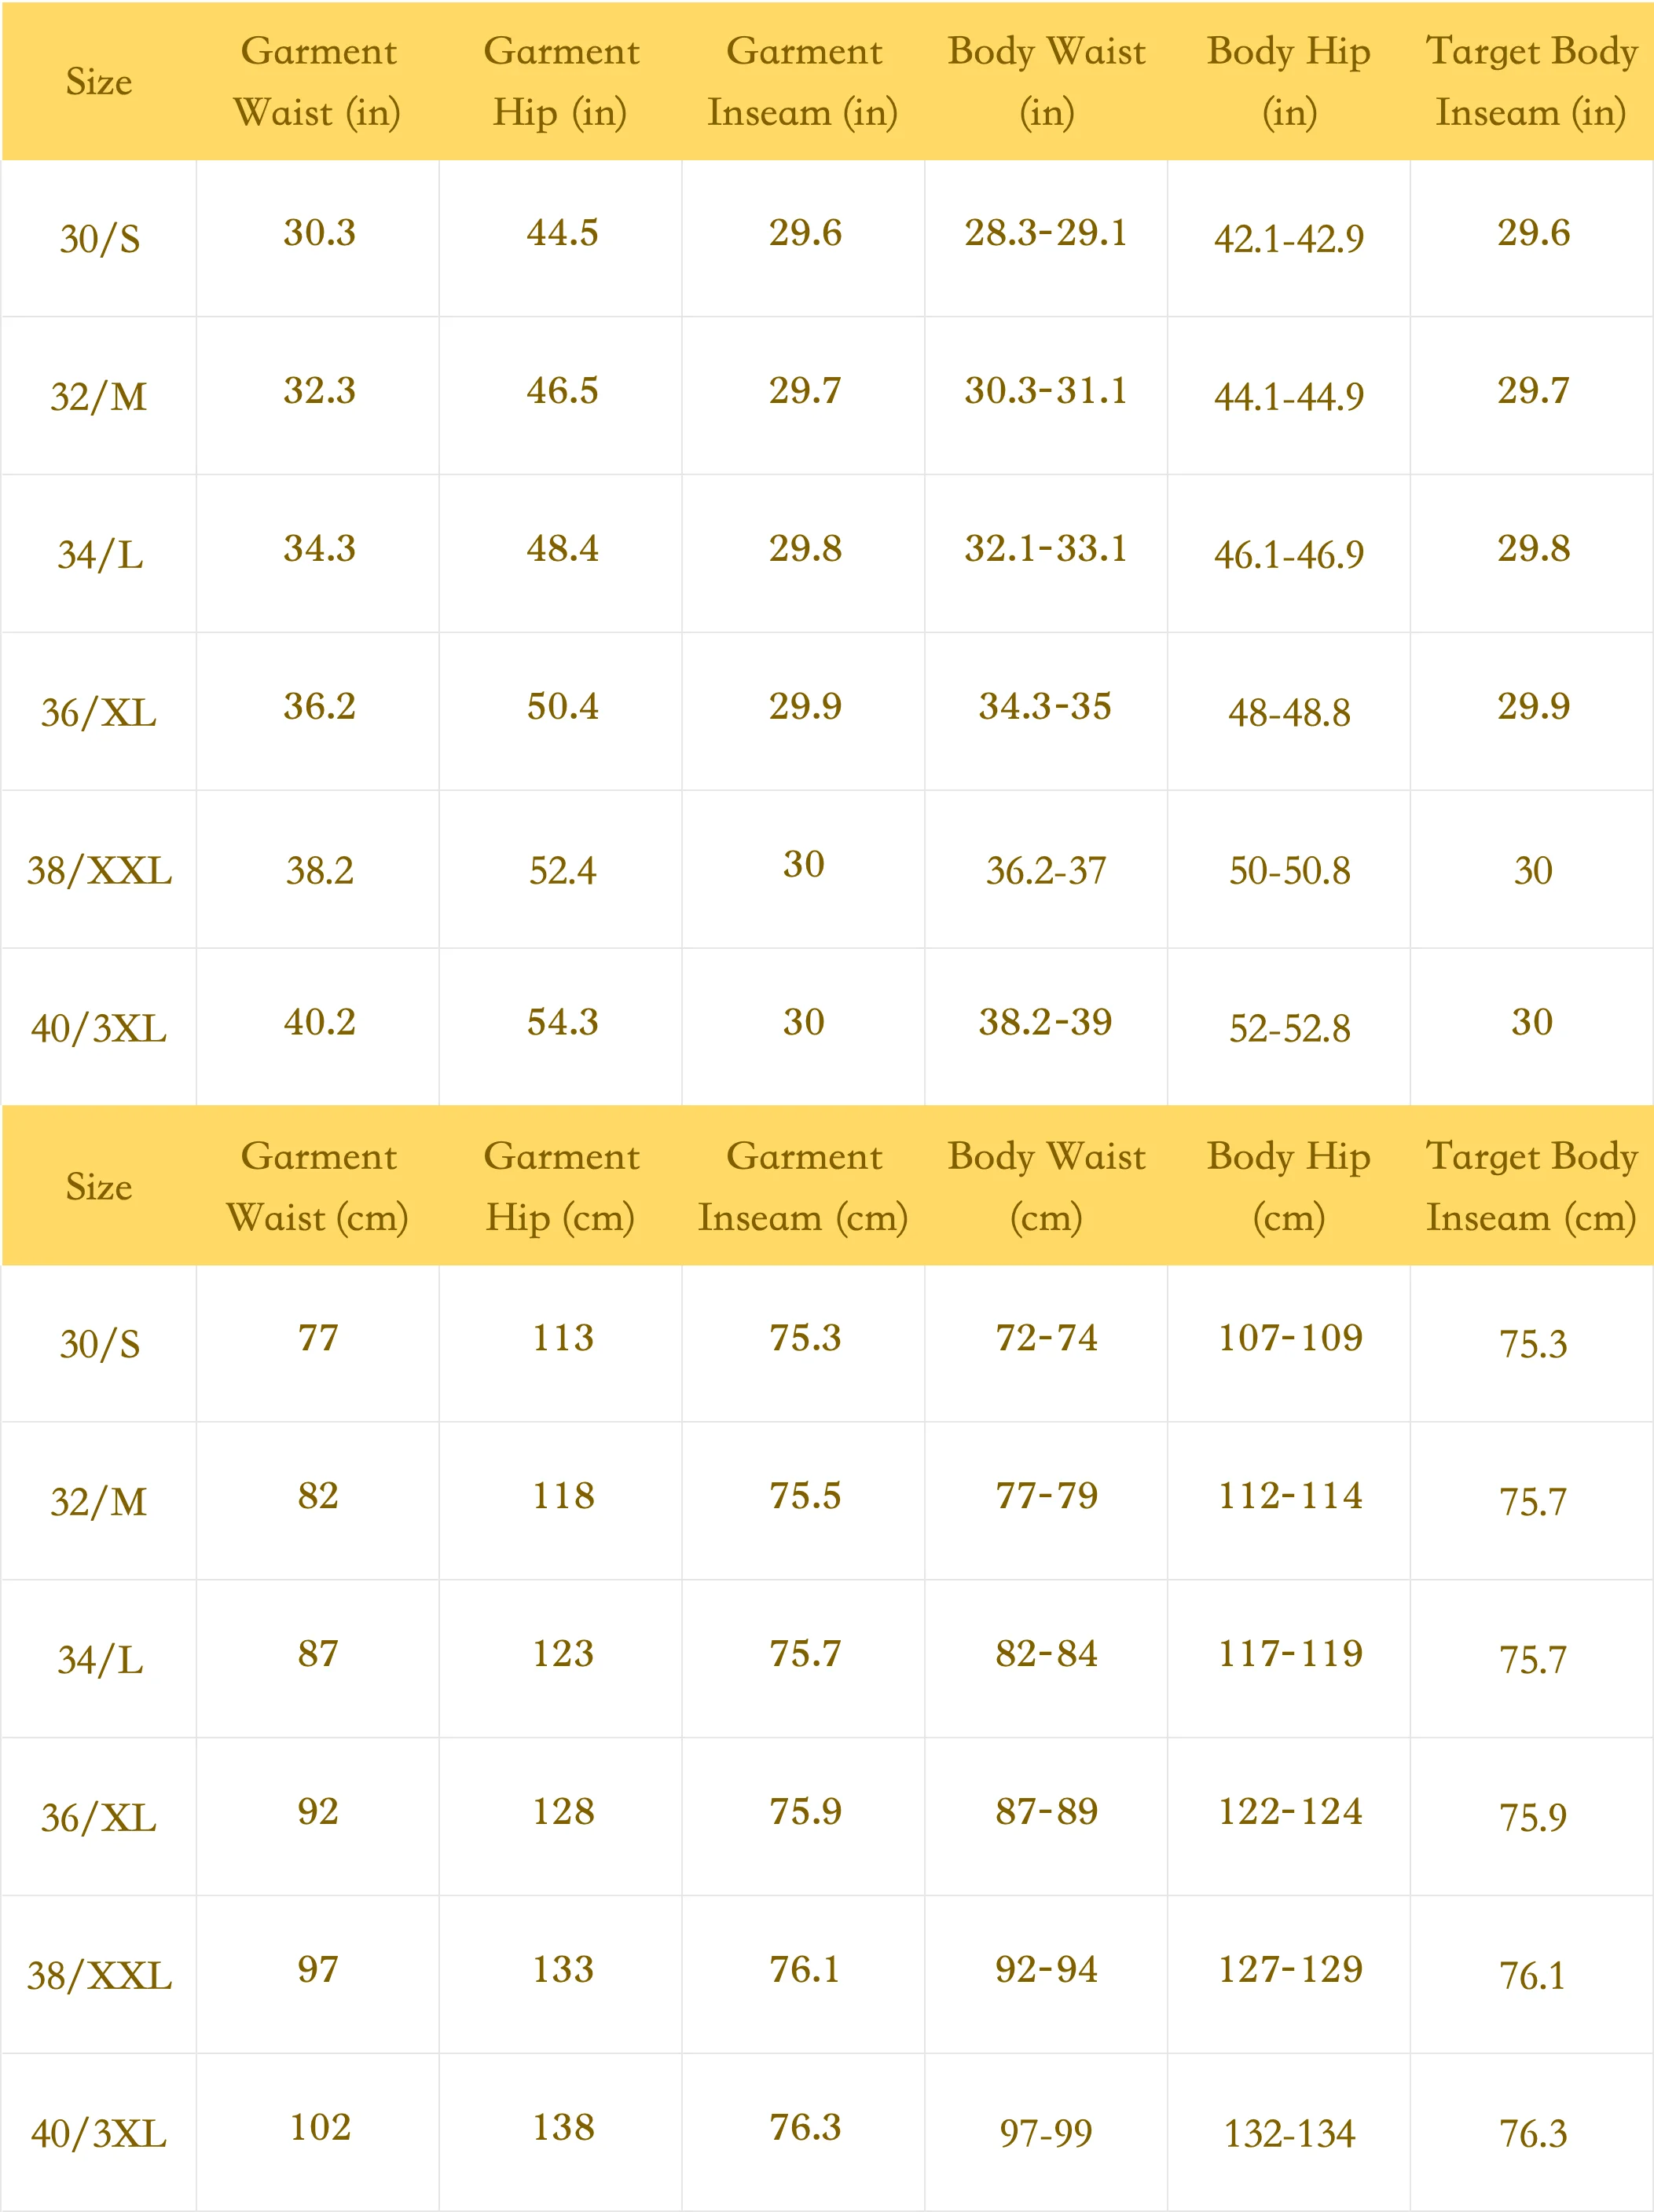
Task: Select the body hip range 48-48.8
Action: point(1289,713)
